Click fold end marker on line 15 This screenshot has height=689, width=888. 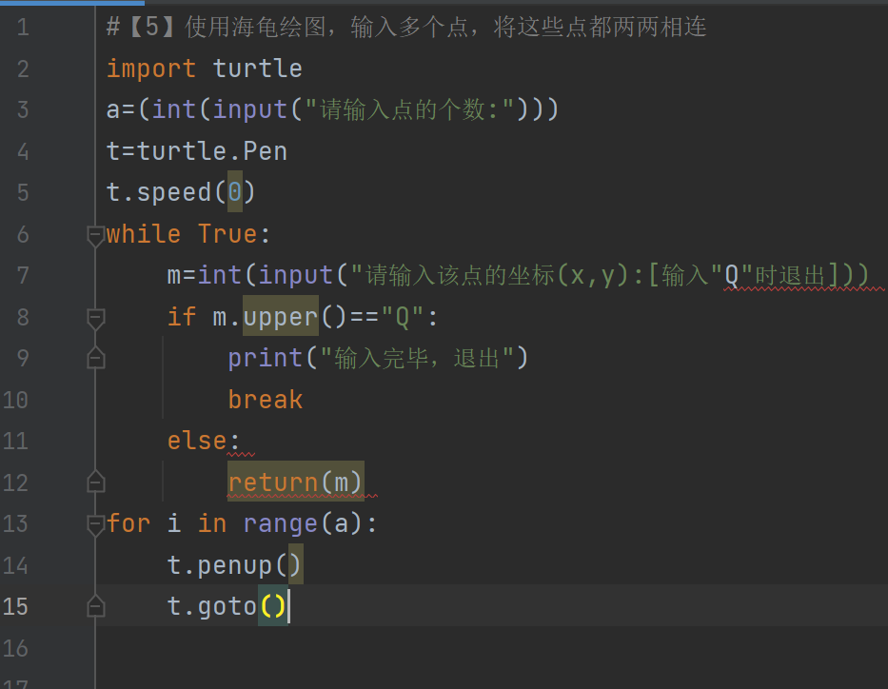point(96,606)
